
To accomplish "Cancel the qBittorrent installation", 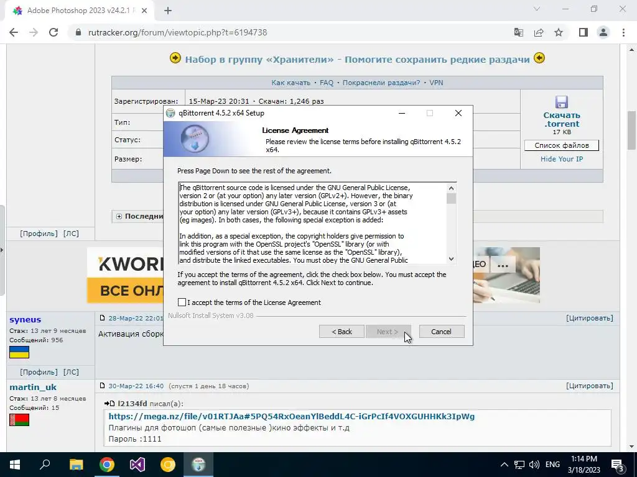I will pos(442,332).
